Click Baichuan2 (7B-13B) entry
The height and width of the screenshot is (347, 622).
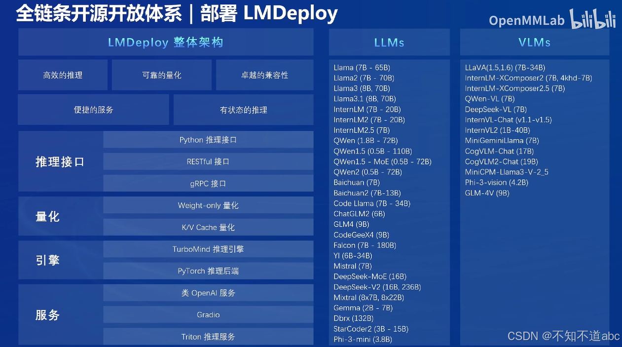[x=367, y=193]
